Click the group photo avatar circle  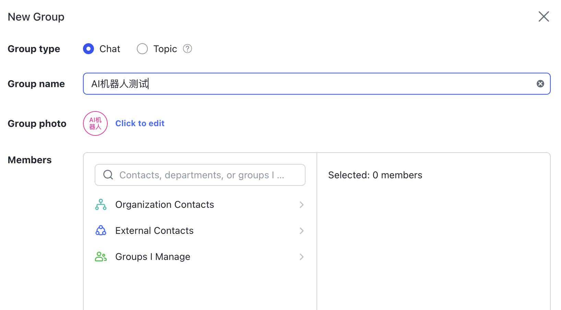[95, 123]
